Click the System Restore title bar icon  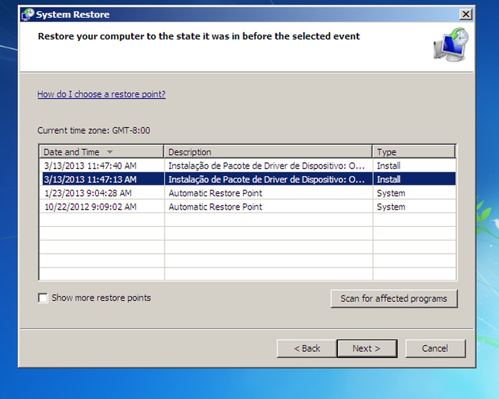[x=27, y=15]
